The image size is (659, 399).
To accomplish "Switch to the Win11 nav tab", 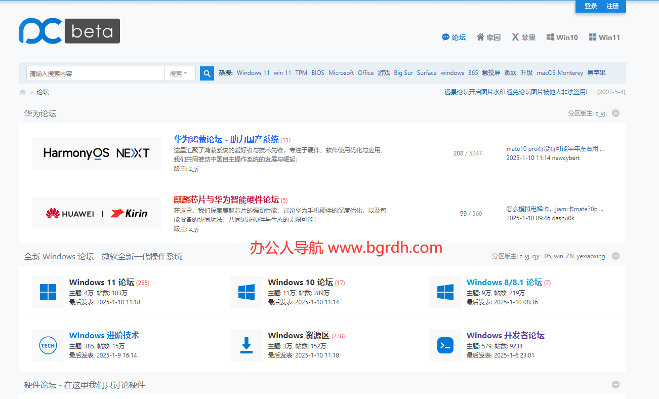I will tap(604, 37).
